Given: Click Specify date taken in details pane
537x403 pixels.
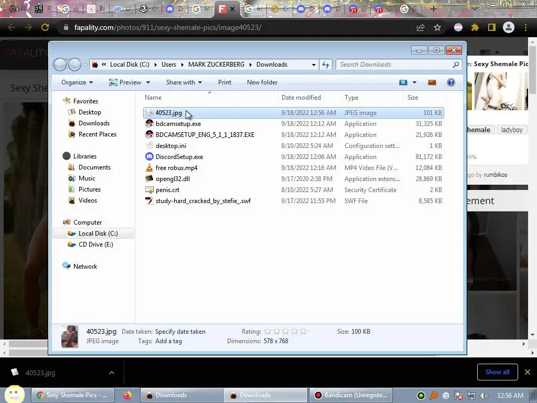Looking at the screenshot, I should tap(180, 332).
